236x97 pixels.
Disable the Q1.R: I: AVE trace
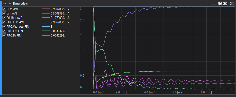(4, 18)
